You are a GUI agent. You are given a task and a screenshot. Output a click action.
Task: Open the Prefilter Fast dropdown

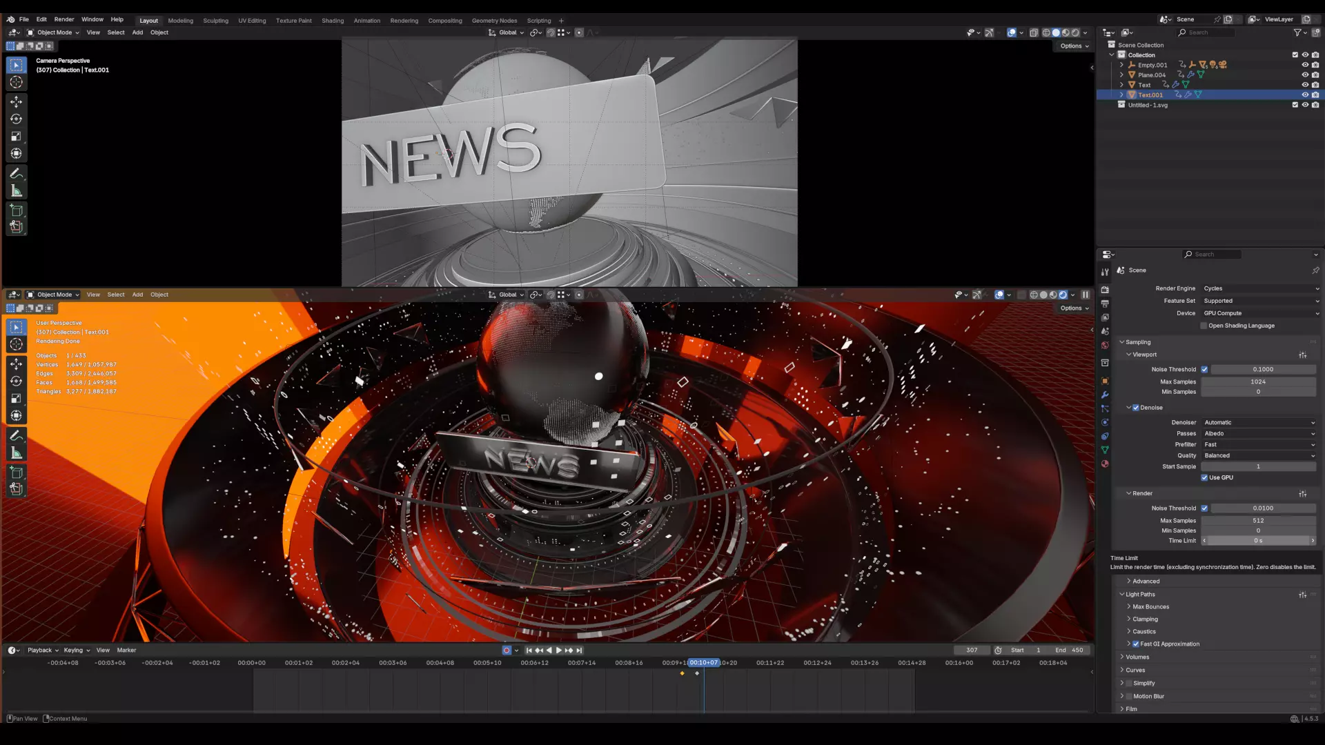tap(1259, 445)
